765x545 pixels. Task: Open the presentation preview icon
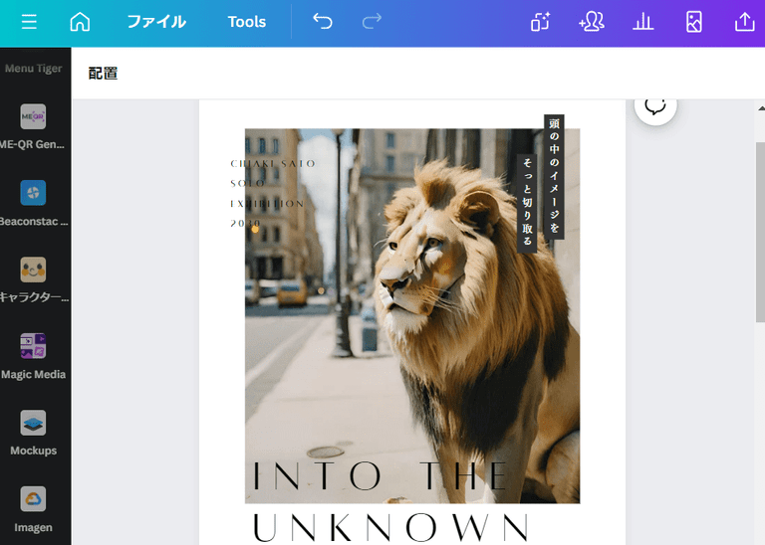pyautogui.click(x=694, y=22)
